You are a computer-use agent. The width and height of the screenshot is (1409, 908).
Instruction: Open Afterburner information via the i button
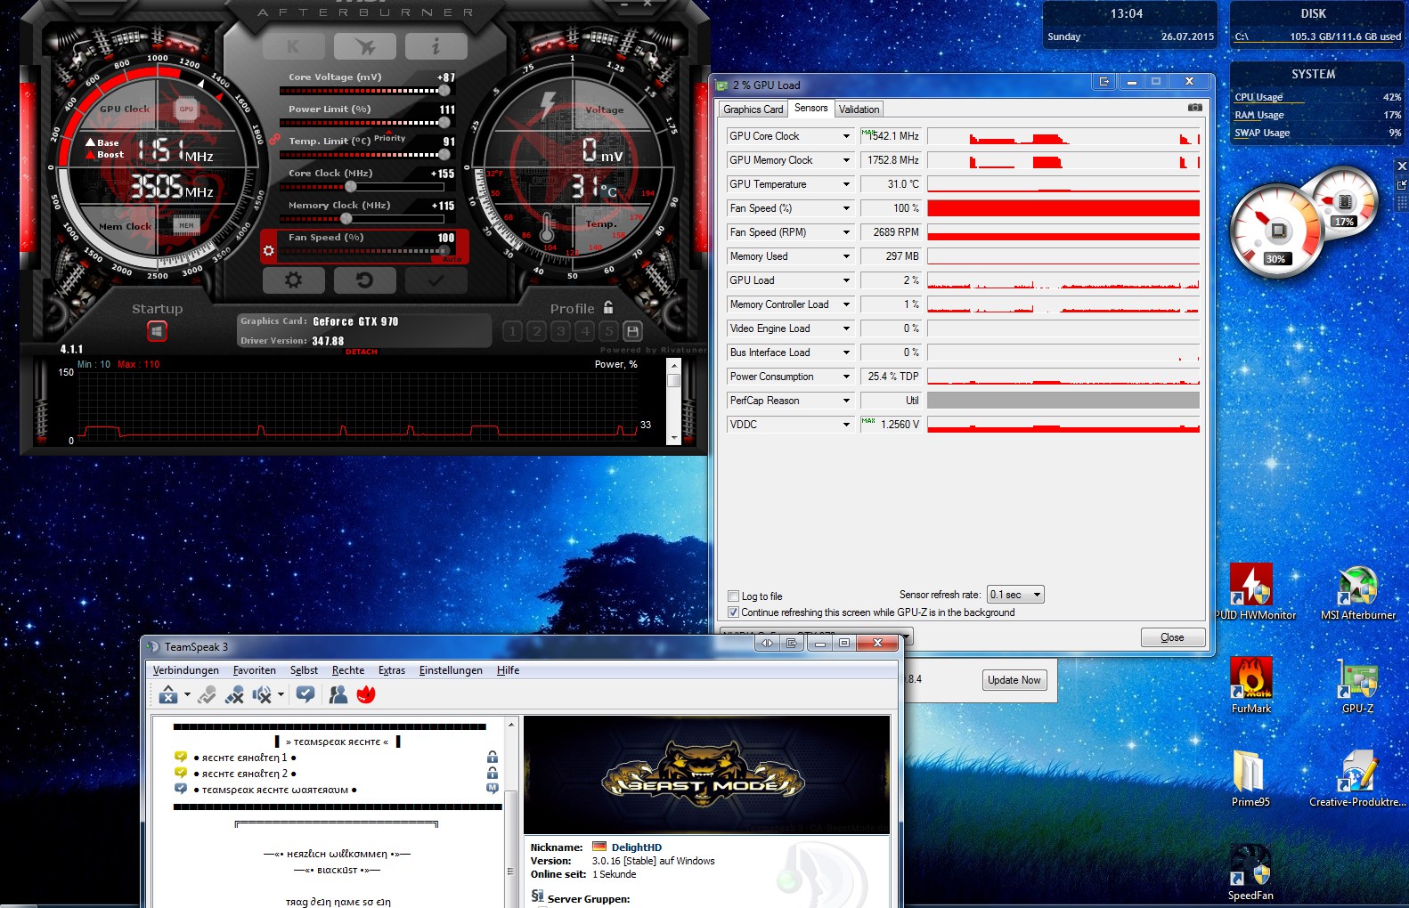[436, 46]
